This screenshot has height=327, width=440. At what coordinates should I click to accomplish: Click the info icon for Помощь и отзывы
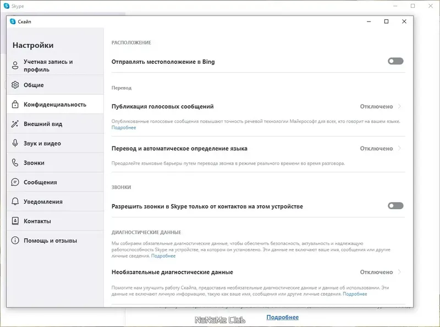15,241
